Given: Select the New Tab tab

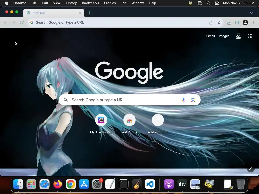Looking at the screenshot, I should click(54, 13).
